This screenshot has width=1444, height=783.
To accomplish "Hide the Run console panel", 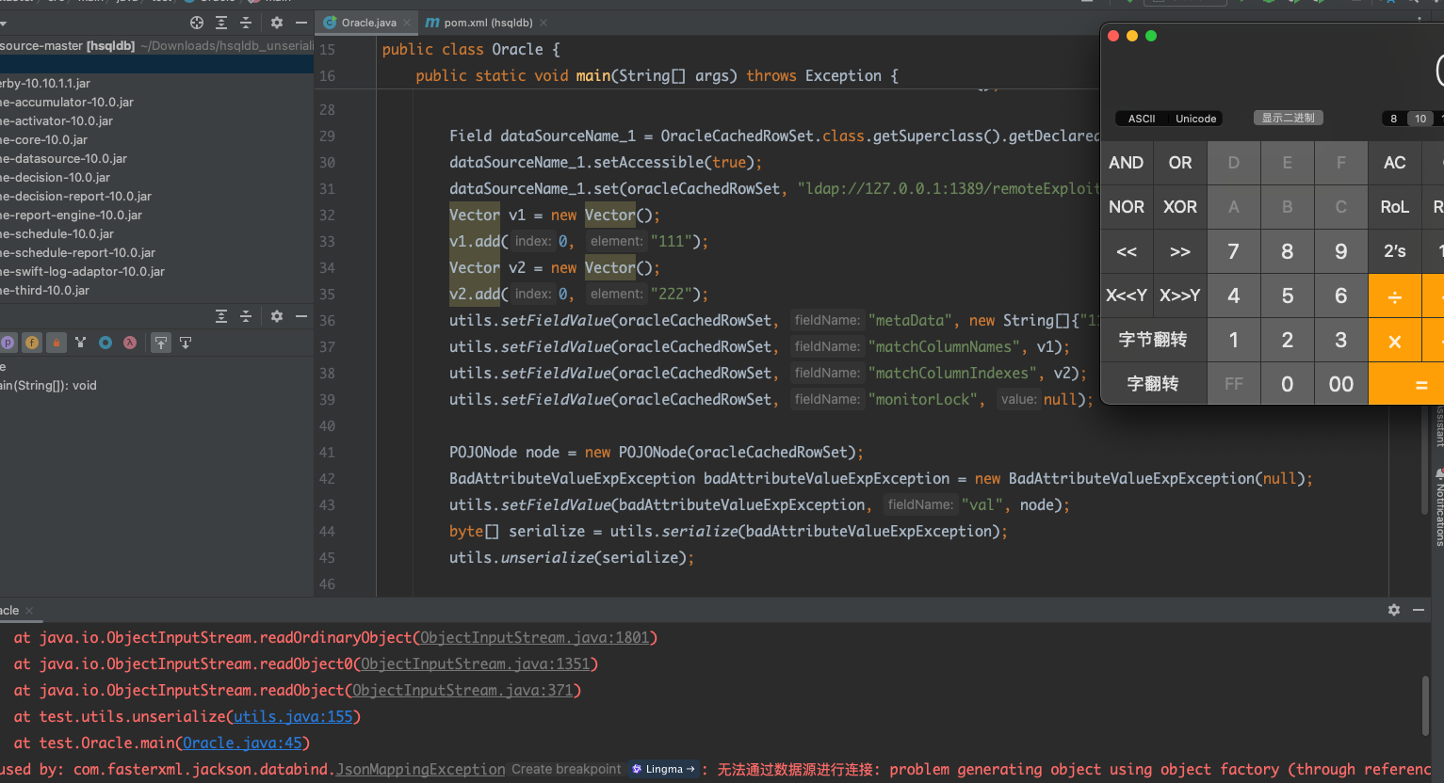I will pos(1419,610).
